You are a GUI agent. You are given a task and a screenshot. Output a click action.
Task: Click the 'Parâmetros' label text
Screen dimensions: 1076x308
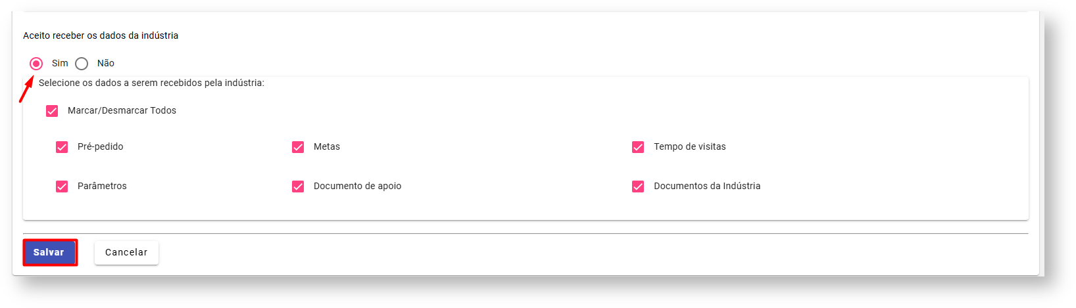pos(102,186)
